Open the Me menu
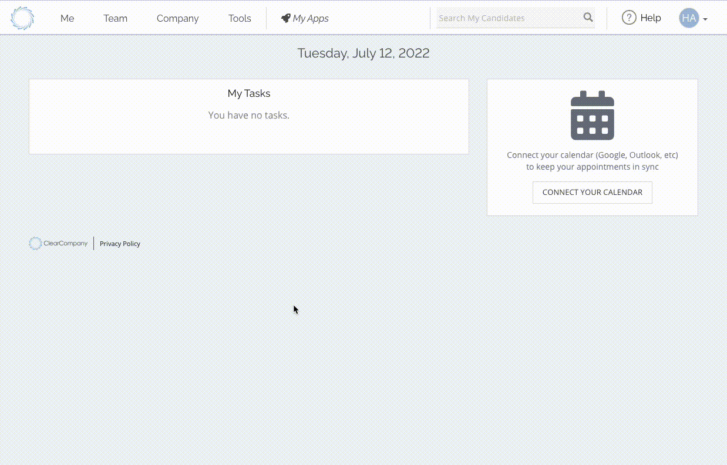The width and height of the screenshot is (727, 465). [x=68, y=18]
